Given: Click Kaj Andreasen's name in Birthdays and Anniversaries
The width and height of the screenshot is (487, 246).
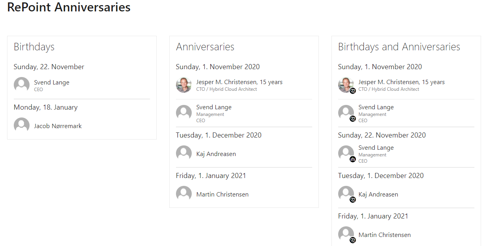Looking at the screenshot, I should coord(378,195).
